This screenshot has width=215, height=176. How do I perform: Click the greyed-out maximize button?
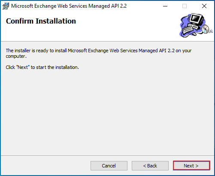click(185, 6)
